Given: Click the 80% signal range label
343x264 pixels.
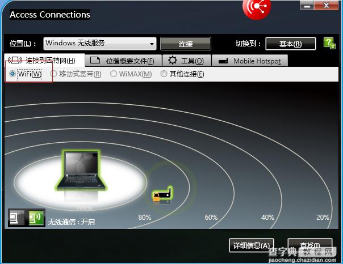Looking at the screenshot, I should coord(145,218).
